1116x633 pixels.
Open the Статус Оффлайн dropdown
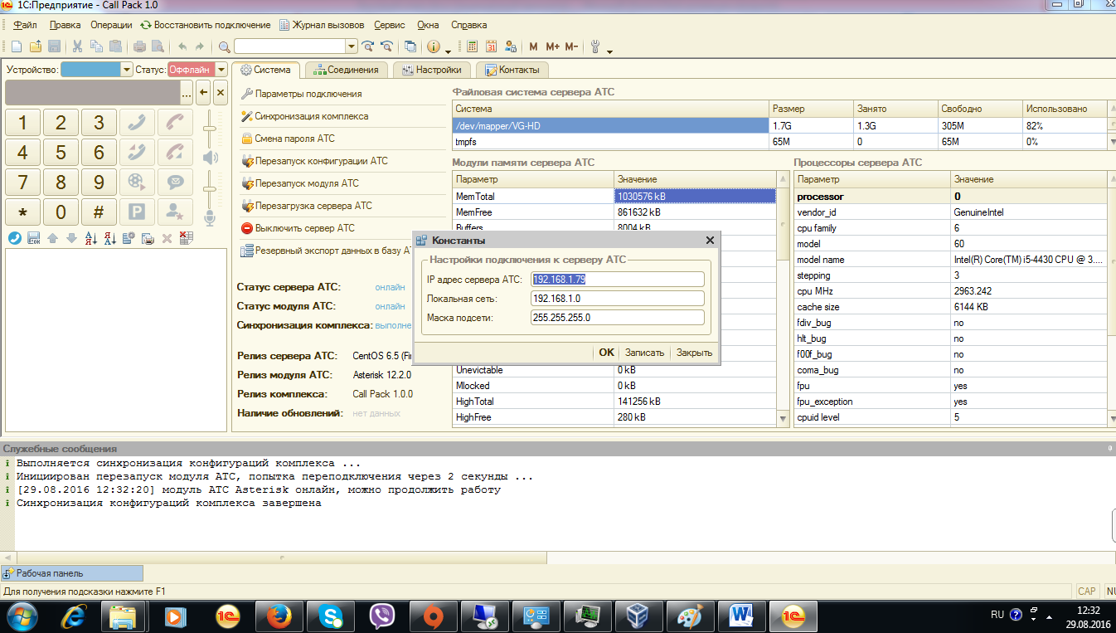[x=221, y=70]
